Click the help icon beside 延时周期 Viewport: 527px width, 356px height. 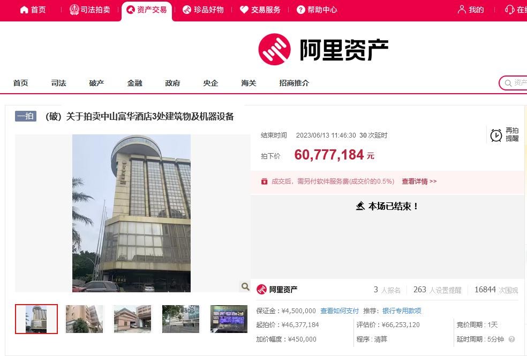click(x=511, y=339)
